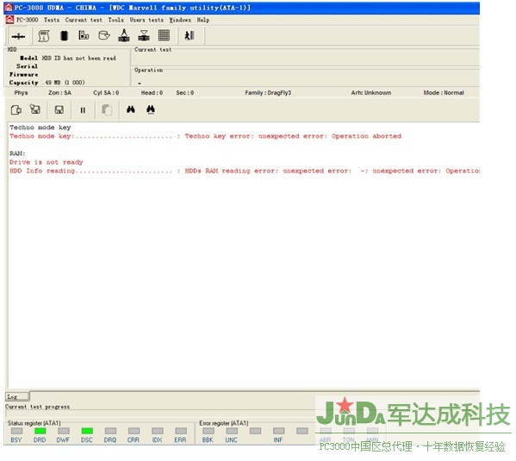The image size is (516, 461).
Task: Click the binoculars find-next icon
Action: [x=151, y=109]
